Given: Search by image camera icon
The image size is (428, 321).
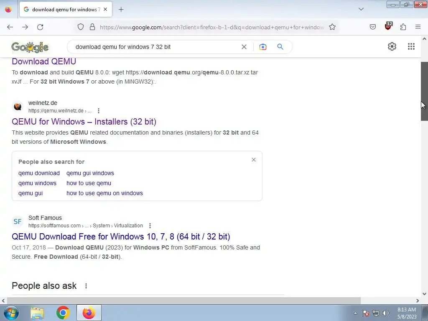Looking at the screenshot, I should pyautogui.click(x=263, y=47).
